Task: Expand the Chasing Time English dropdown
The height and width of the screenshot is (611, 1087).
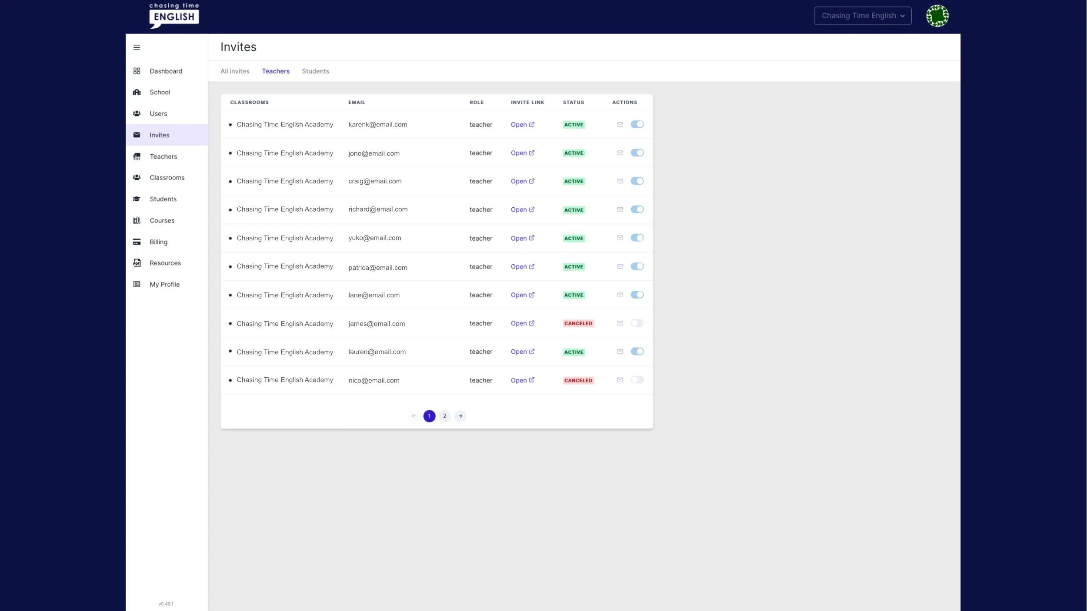Action: pos(862,16)
